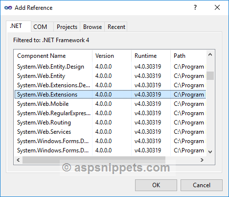The height and width of the screenshot is (197, 229).
Task: Click the Cancel button
Action: [x=202, y=185]
